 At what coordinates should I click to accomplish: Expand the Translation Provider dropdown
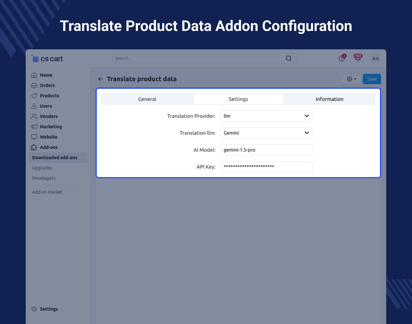[266, 116]
